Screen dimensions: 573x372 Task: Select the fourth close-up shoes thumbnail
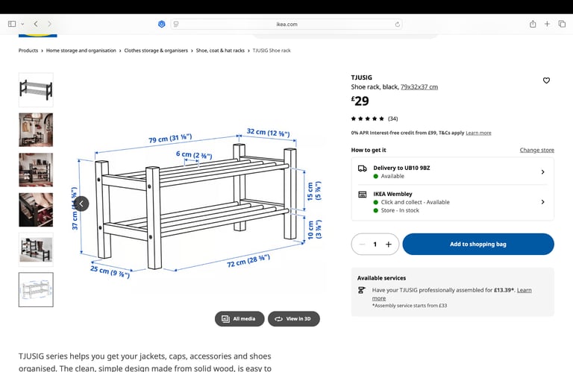[x=36, y=210]
